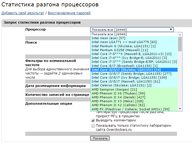Choose 'Intel Core i3/i5/i7 (Ivy Bridge; LGA1155) [109]'
Screen dimensions: 192x147
coord(134,78)
